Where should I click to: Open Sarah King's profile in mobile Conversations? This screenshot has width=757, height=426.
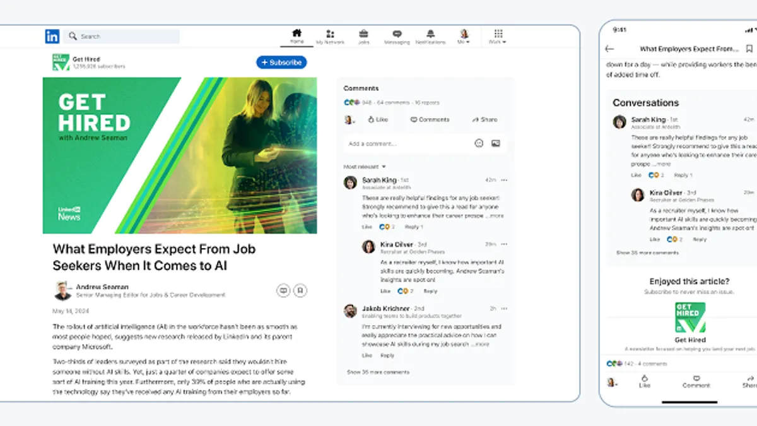pos(648,119)
